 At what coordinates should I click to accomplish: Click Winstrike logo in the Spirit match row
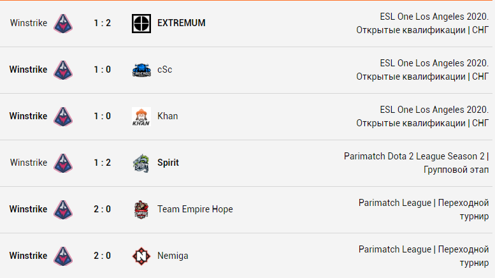coord(63,163)
